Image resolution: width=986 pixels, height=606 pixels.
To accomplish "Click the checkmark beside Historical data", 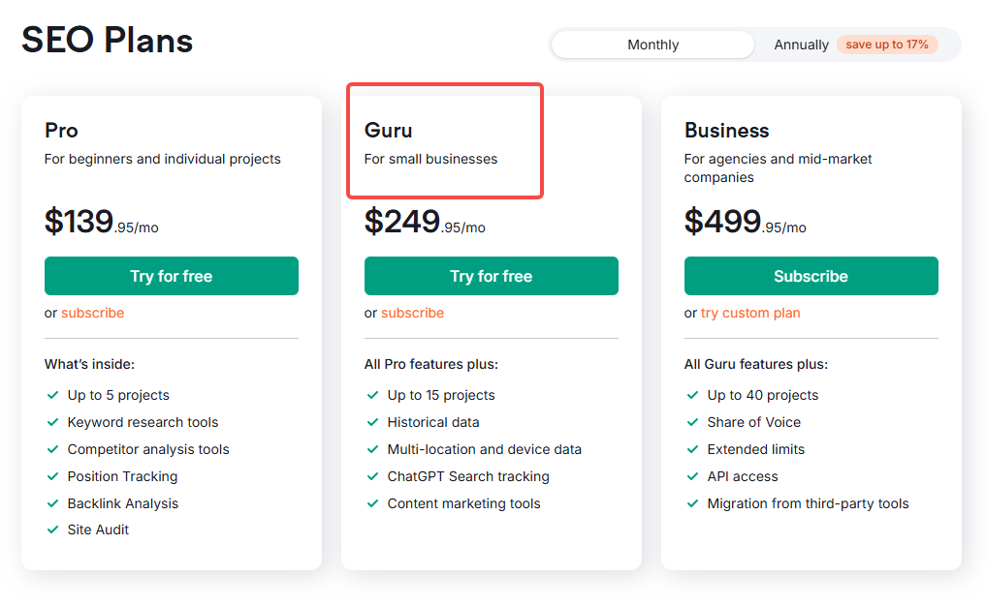I will tap(372, 422).
